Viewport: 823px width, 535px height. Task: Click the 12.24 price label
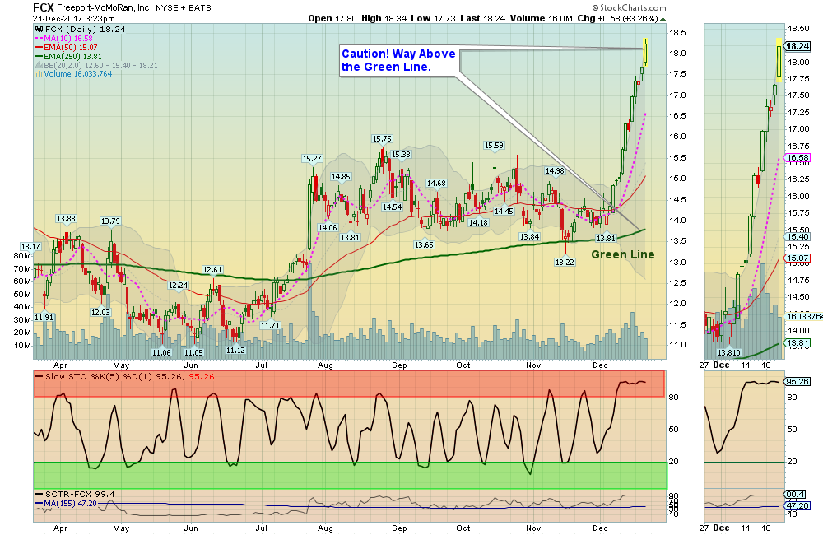click(x=178, y=286)
